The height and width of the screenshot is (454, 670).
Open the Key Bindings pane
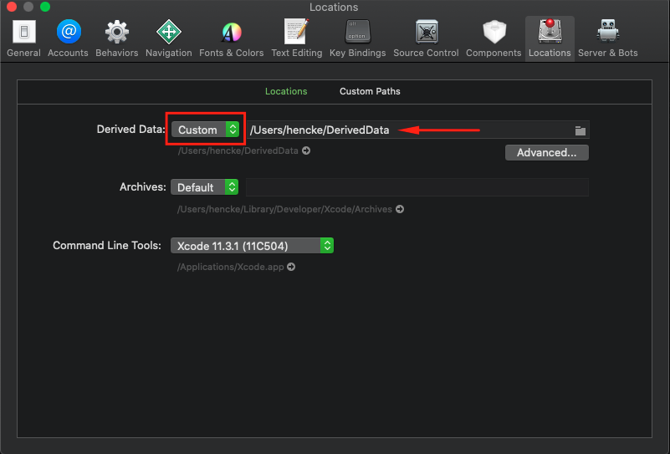(358, 38)
